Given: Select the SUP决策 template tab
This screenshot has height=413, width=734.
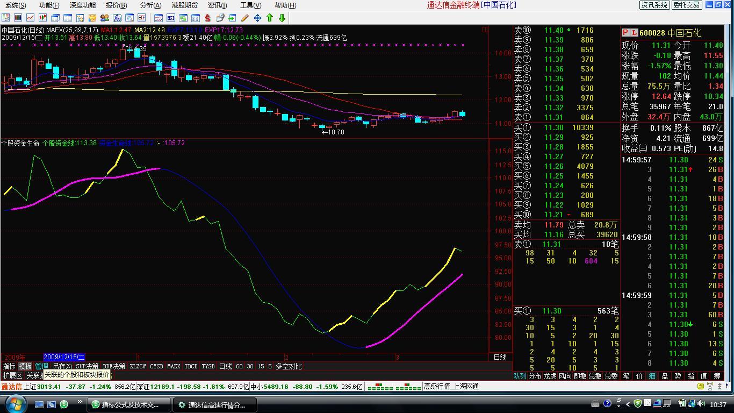Looking at the screenshot, I should tap(87, 366).
